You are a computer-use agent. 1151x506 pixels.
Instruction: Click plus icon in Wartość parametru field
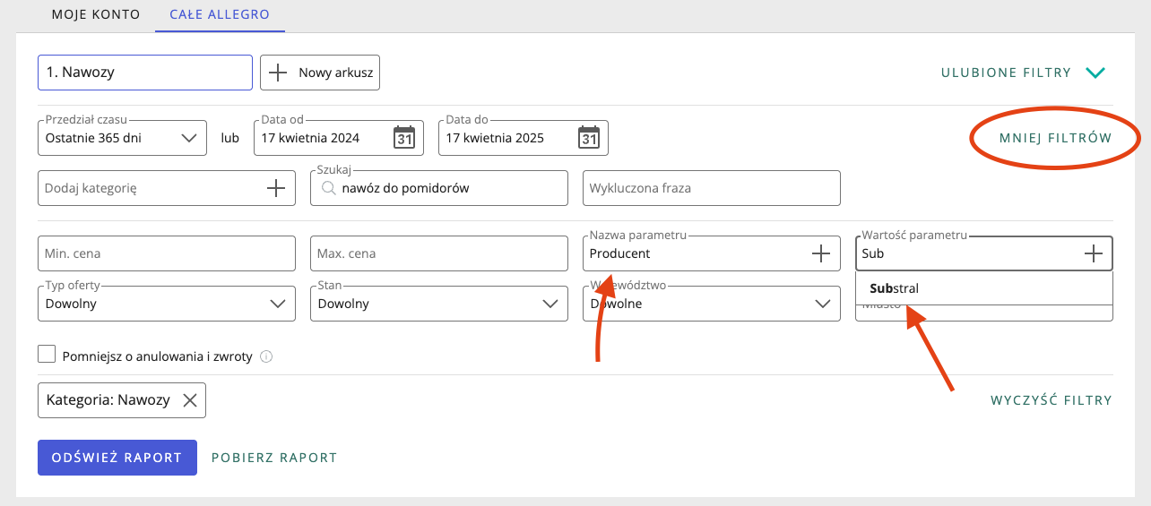(x=1094, y=253)
